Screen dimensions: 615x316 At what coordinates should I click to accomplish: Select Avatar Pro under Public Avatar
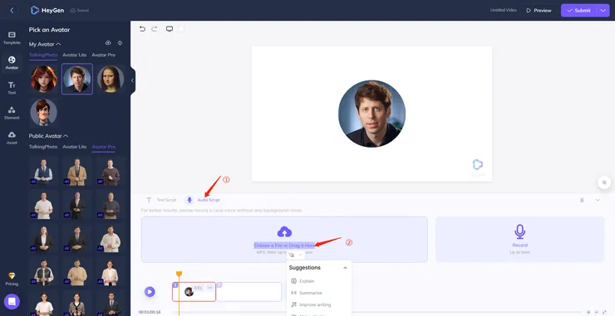click(x=104, y=147)
